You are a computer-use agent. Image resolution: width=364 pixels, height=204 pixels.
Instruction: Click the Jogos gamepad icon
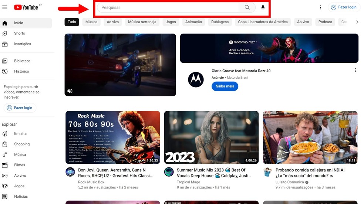coord(5,186)
